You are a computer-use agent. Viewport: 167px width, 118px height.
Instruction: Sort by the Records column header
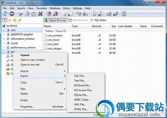tap(93, 26)
